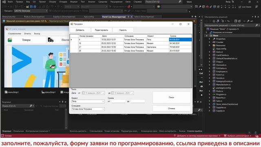Click the feedback icon right of Live Share

coord(257,7)
